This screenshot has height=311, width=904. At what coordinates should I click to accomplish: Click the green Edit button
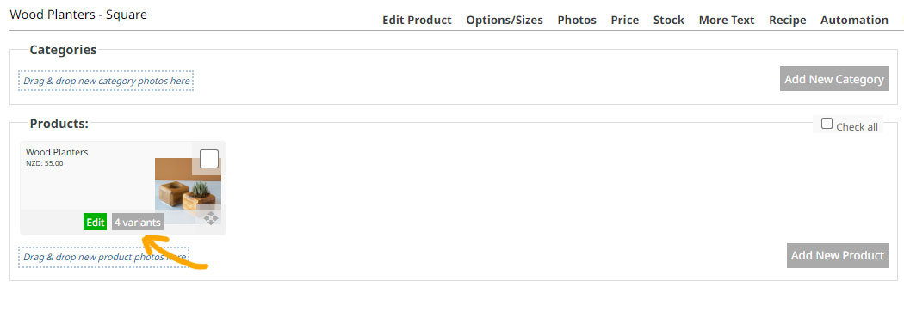click(95, 222)
